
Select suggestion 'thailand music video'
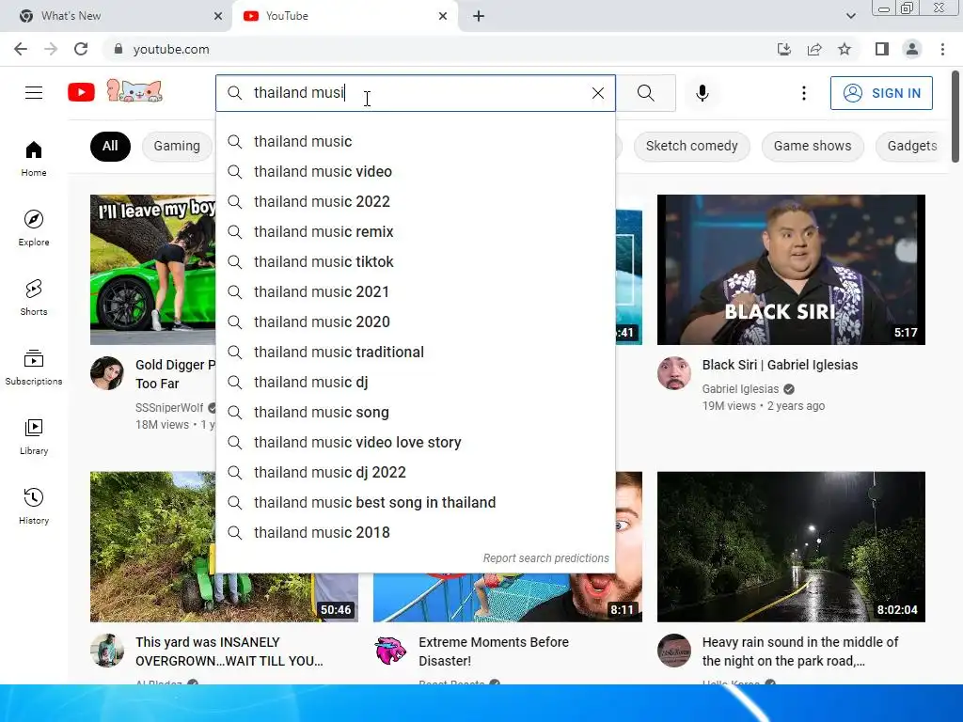[x=416, y=171]
